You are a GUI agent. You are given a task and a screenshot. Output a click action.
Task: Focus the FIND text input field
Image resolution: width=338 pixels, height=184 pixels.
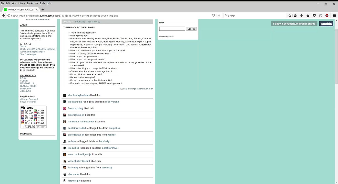(x=172, y=29)
